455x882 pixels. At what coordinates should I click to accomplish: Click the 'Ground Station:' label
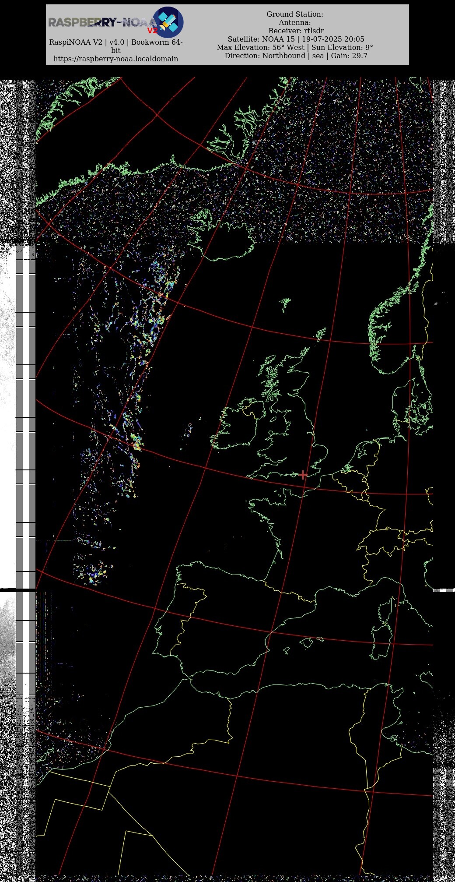(x=295, y=14)
